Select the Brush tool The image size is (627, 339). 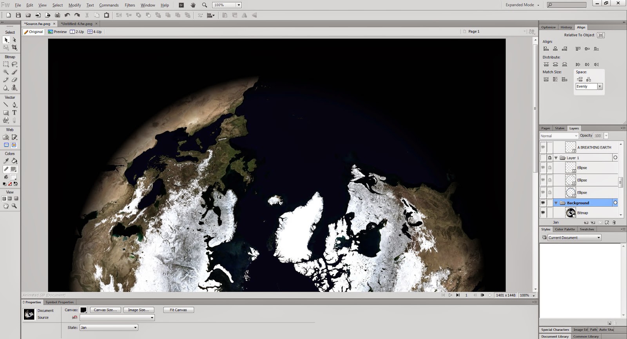(x=14, y=72)
